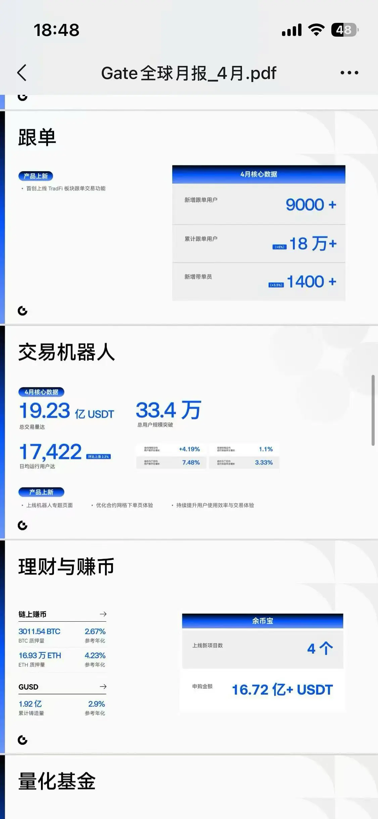Screen dimensions: 378x819
Task: Tap the 新增跟单用户 row label
Action: pos(201,200)
